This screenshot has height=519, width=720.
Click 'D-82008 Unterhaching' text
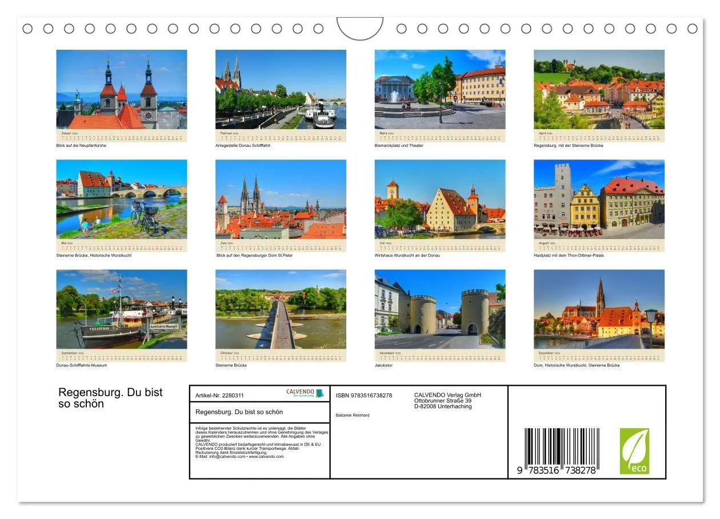[443, 406]
